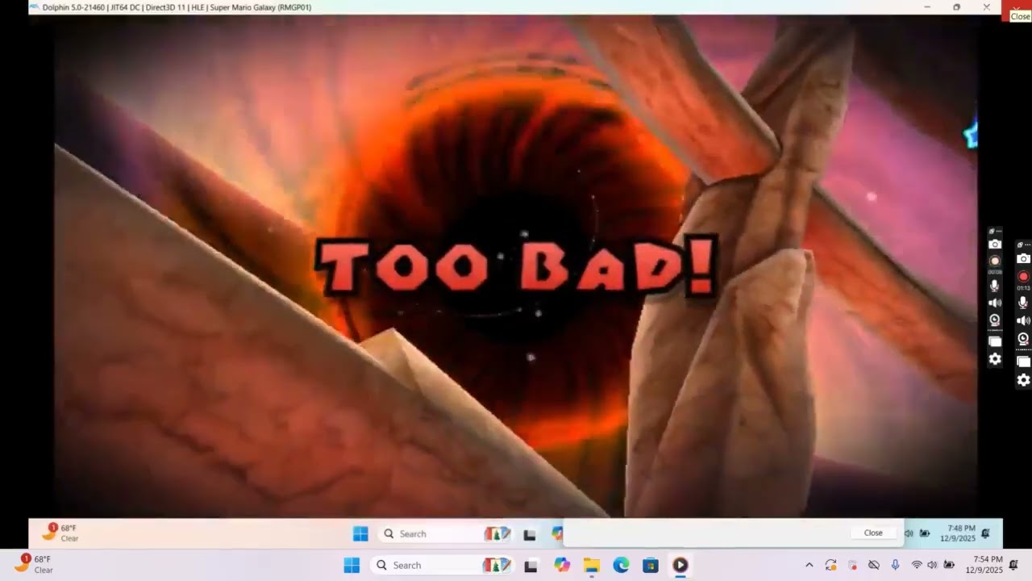Toggle the webcam in the recorder toolbar inside the video

point(995,320)
